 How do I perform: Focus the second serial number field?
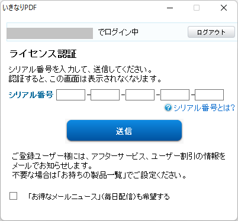(x=105, y=95)
